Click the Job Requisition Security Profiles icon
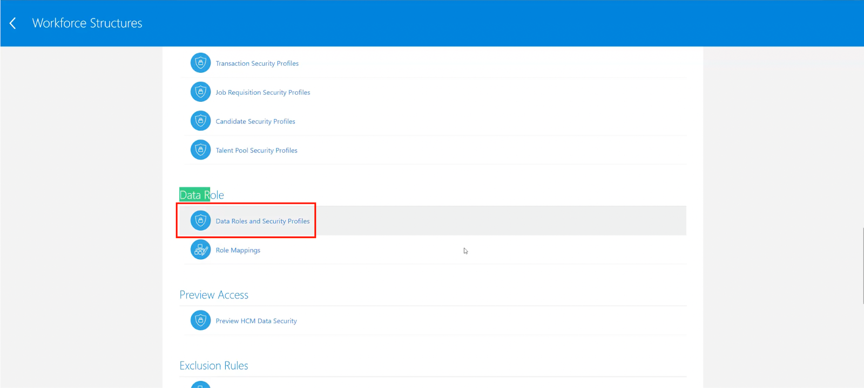This screenshot has height=388, width=864. coord(200,92)
